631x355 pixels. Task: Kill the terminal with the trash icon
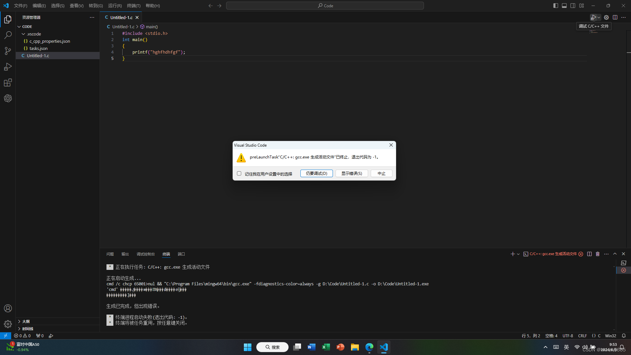pos(597,254)
